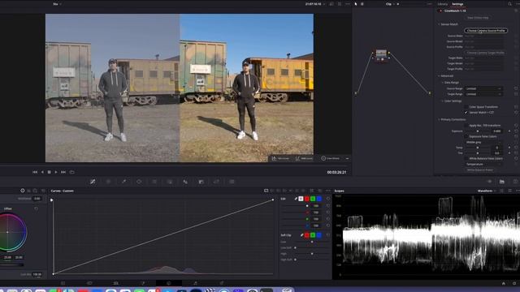Open the Curves palette icon
Viewport: 520px width, 292px height.
[x=93, y=182]
